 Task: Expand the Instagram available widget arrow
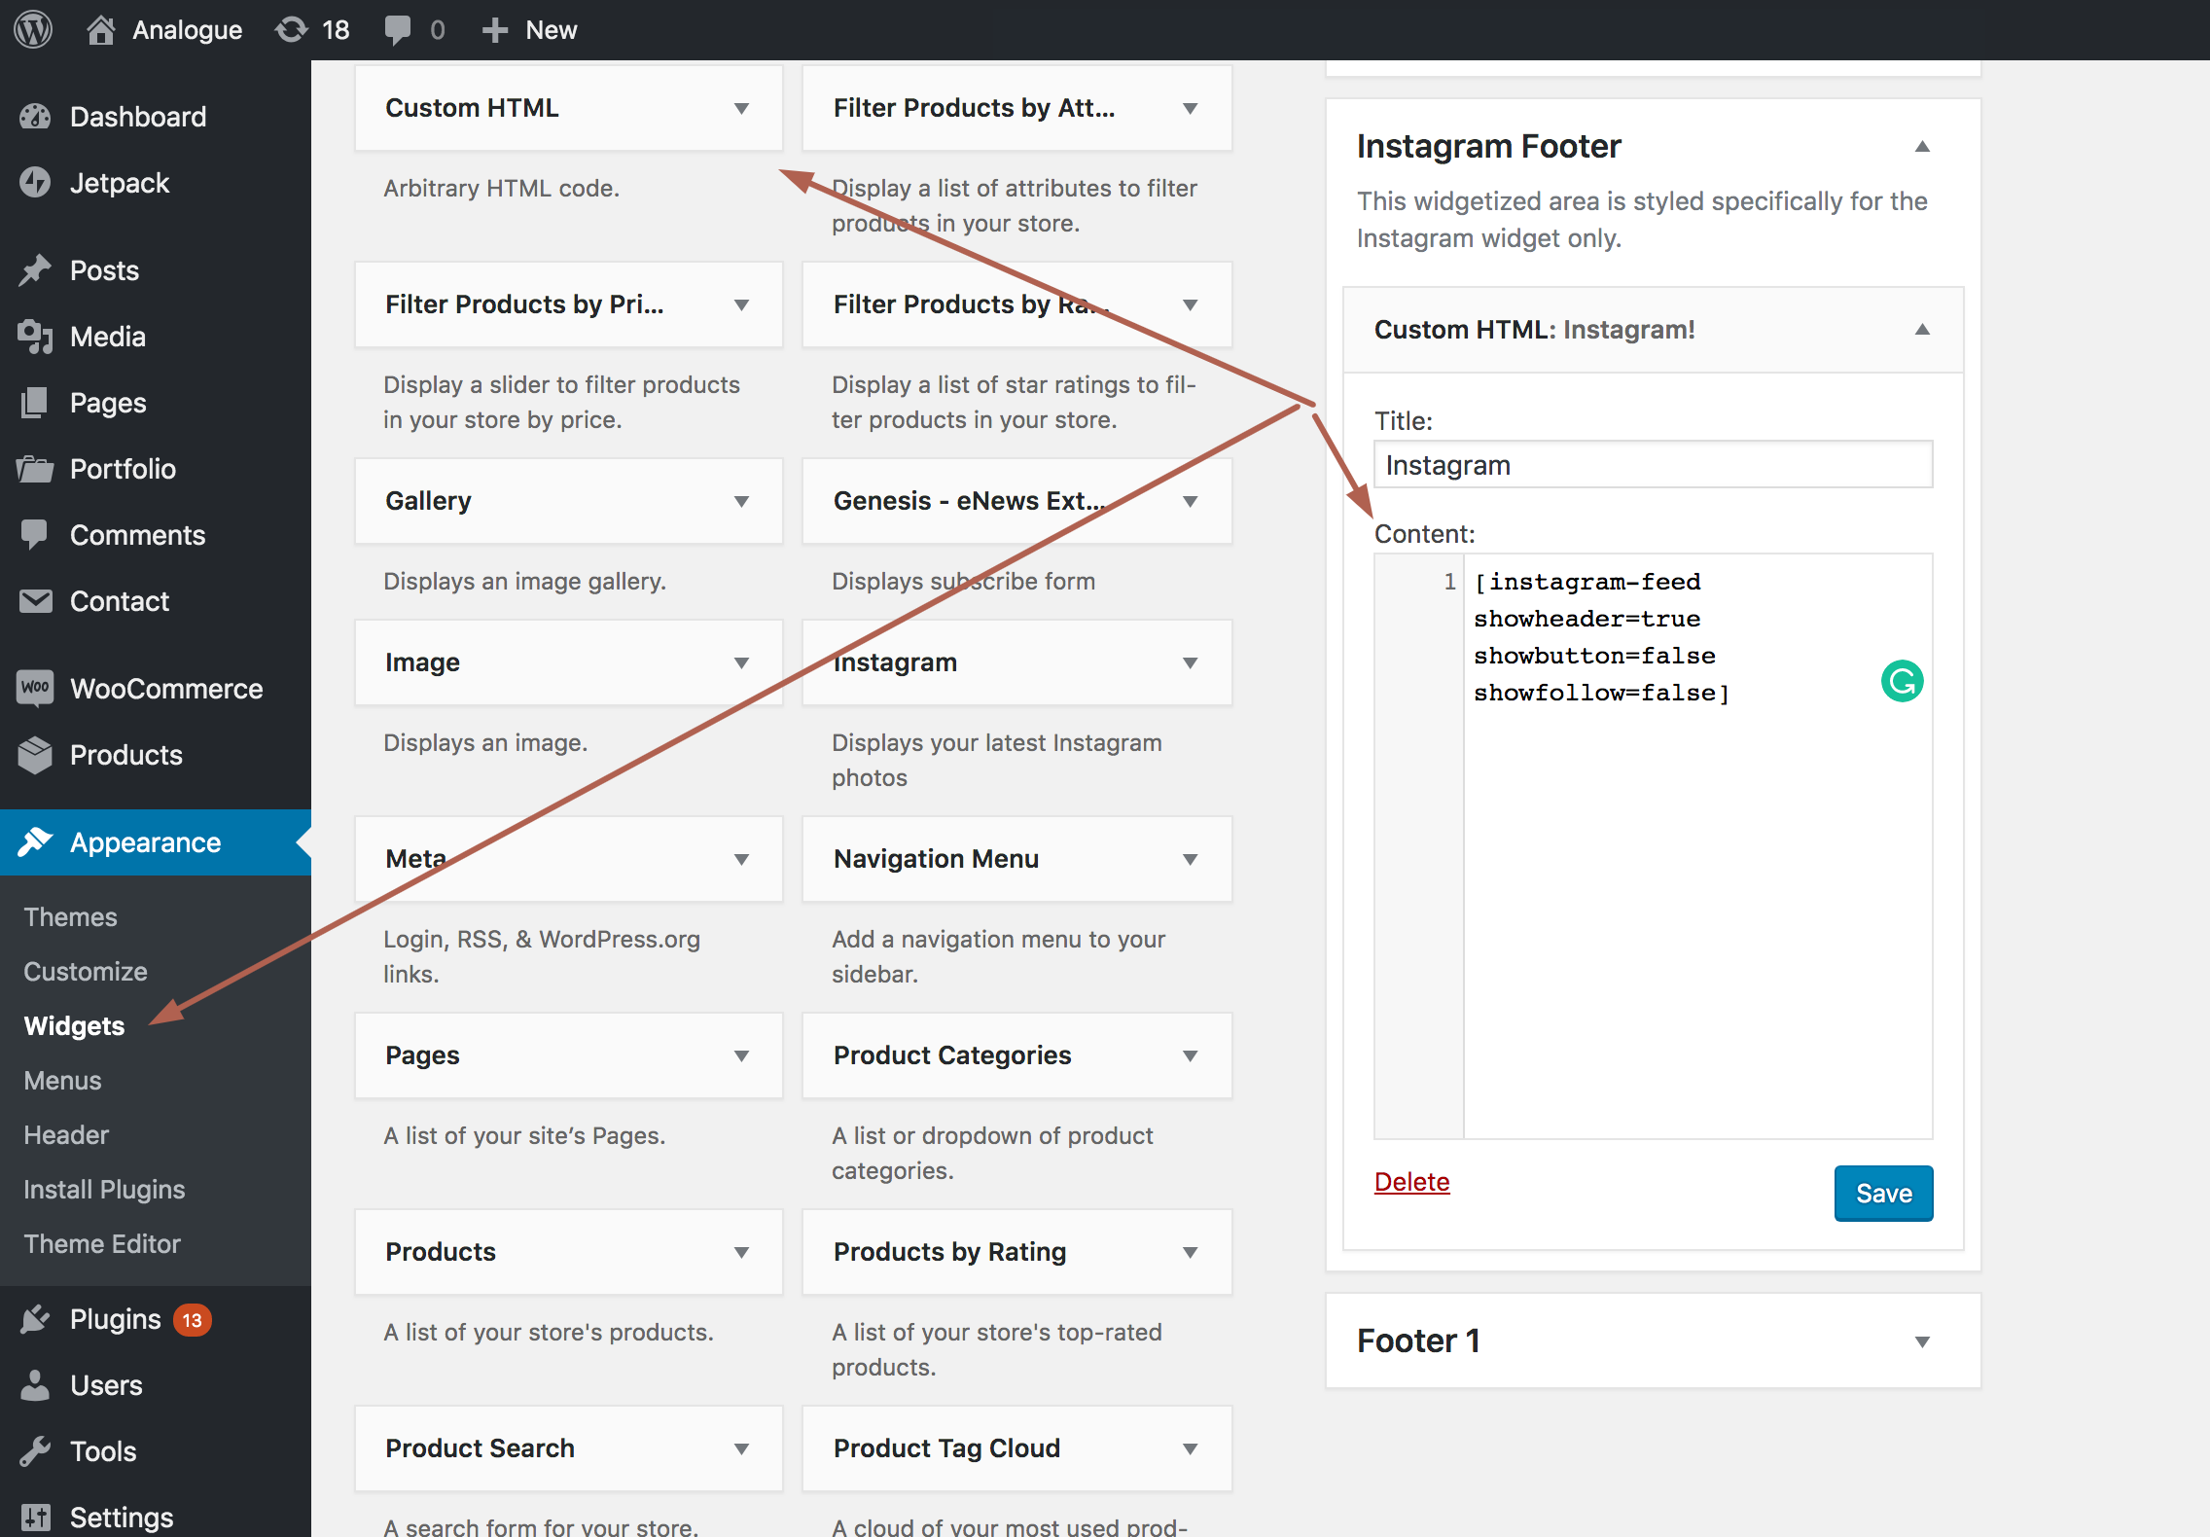point(1190,662)
